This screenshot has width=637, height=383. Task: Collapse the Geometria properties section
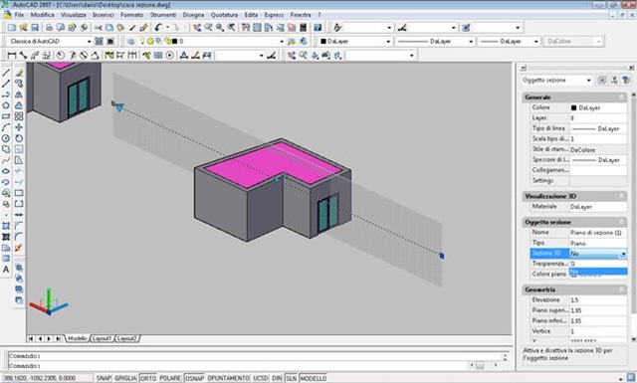[621, 289]
